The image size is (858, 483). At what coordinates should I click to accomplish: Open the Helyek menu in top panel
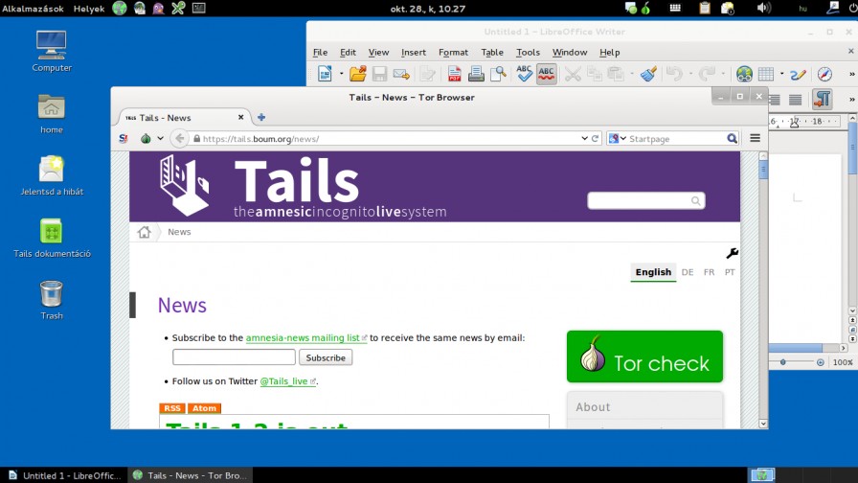pyautogui.click(x=89, y=9)
